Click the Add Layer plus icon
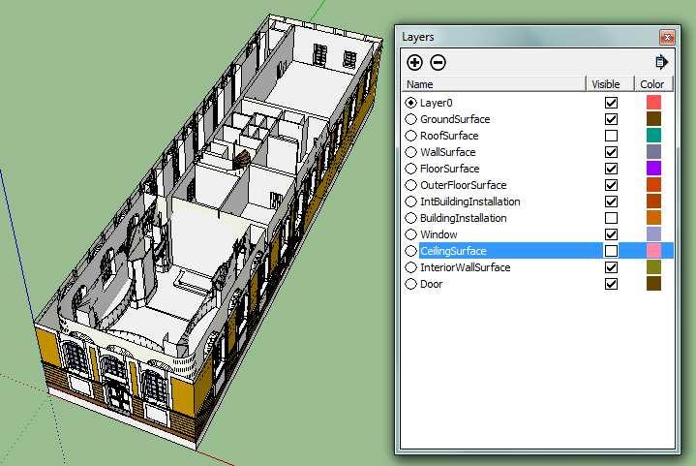This screenshot has height=466, width=696. (x=414, y=63)
